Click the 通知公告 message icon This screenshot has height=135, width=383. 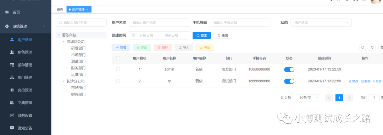coord(12,128)
